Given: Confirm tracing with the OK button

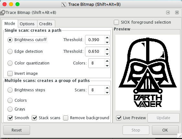Looking at the screenshot, I should coord(165,130).
